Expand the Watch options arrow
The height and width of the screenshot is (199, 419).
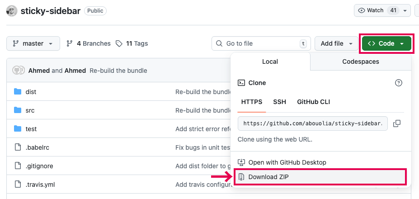coord(405,10)
